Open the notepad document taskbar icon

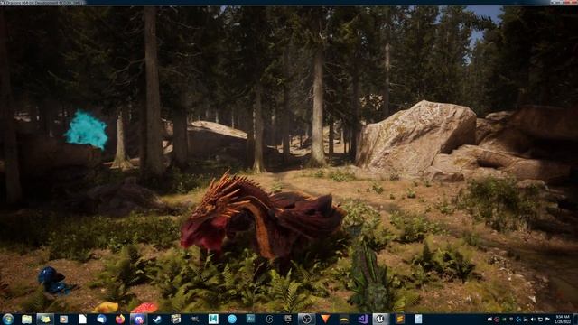coord(418,319)
